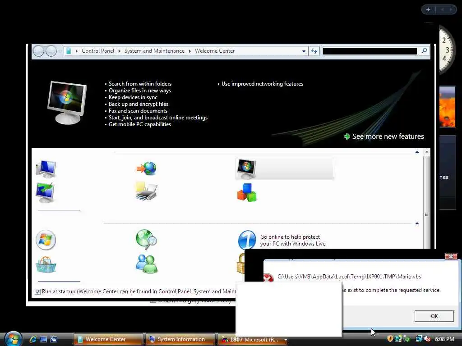Screen dimensions: 462x346
Task: Collapse the first Welcome Center section
Action: [417, 152]
